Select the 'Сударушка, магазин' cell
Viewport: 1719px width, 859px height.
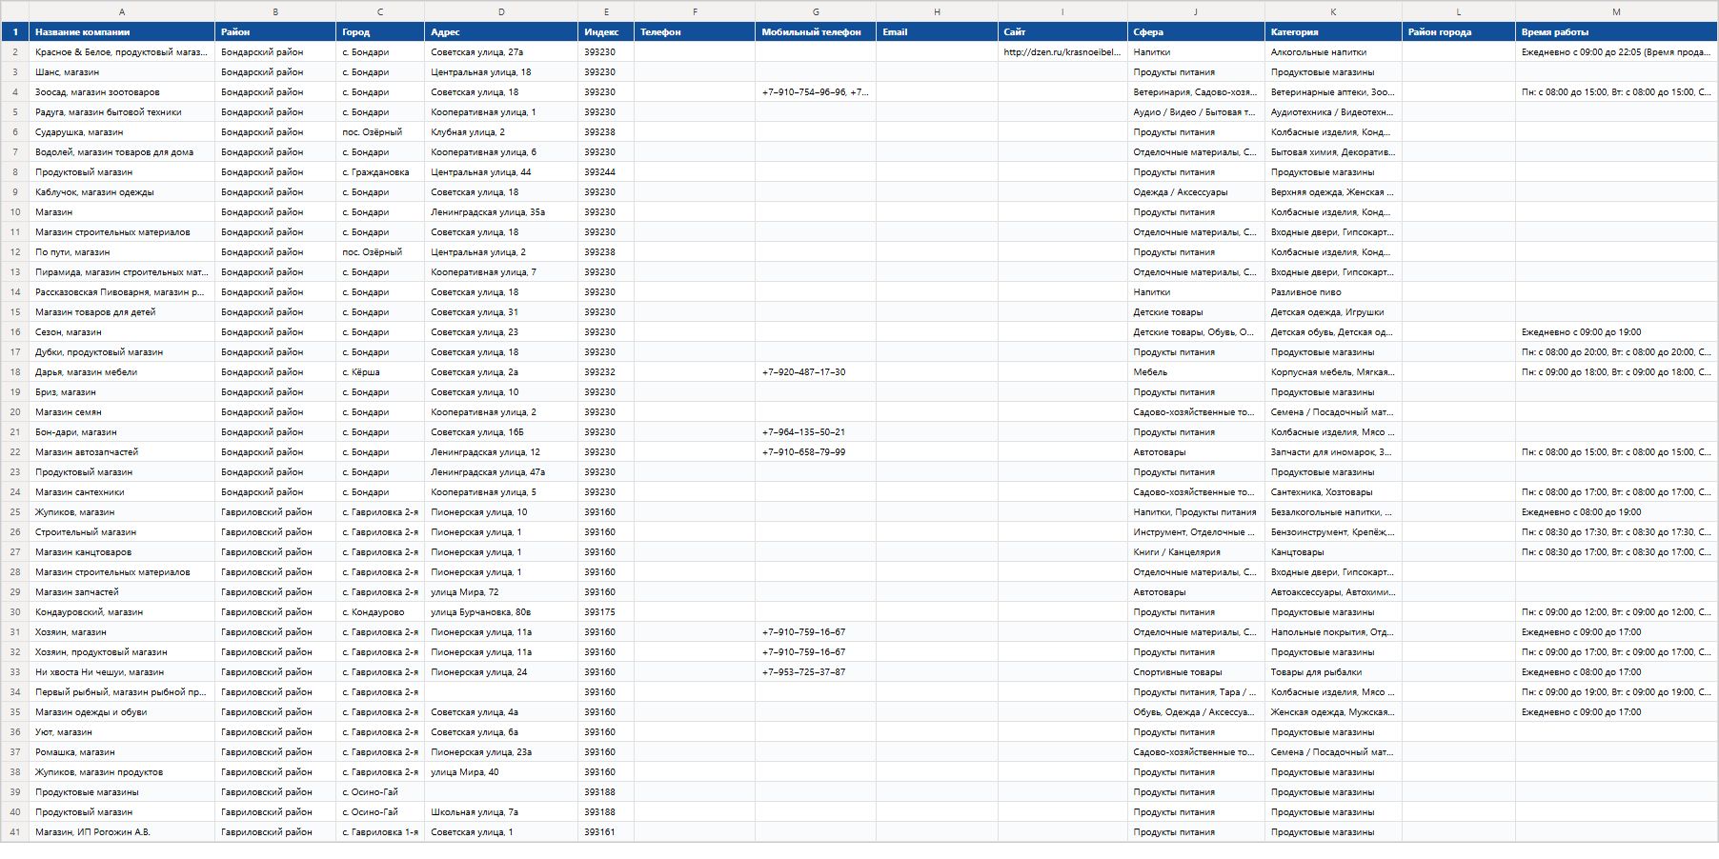[x=122, y=131]
